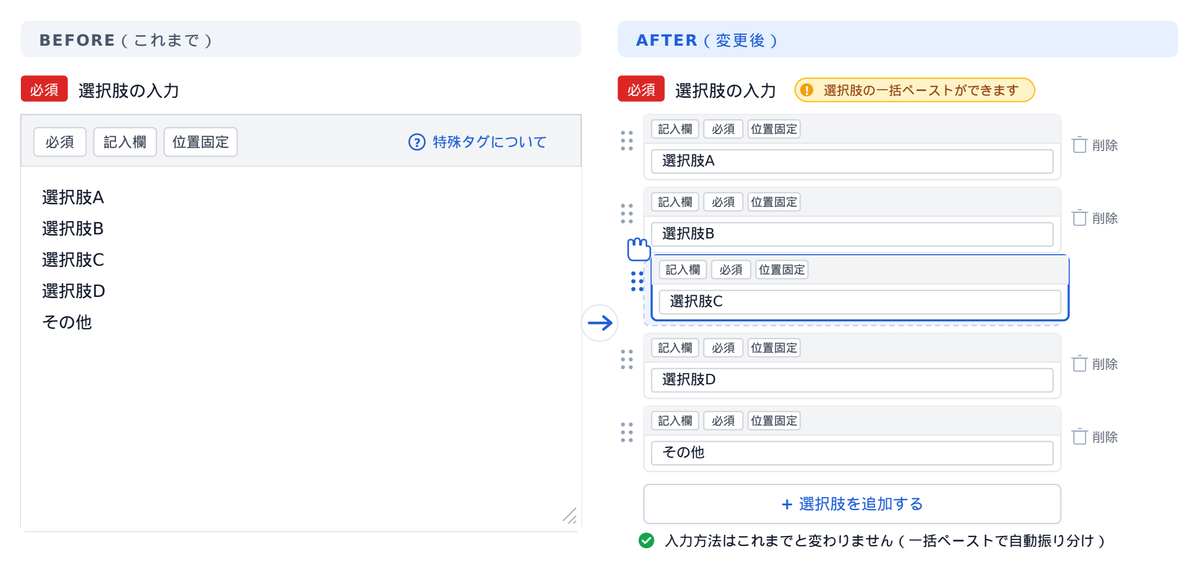Toggle 必須 tag on the 選択肢A row

[723, 129]
